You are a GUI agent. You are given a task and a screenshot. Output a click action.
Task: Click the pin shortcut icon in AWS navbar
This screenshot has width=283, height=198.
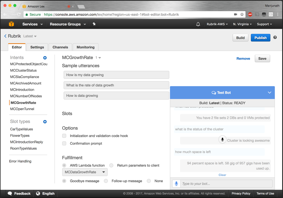pyautogui.click(x=94, y=24)
